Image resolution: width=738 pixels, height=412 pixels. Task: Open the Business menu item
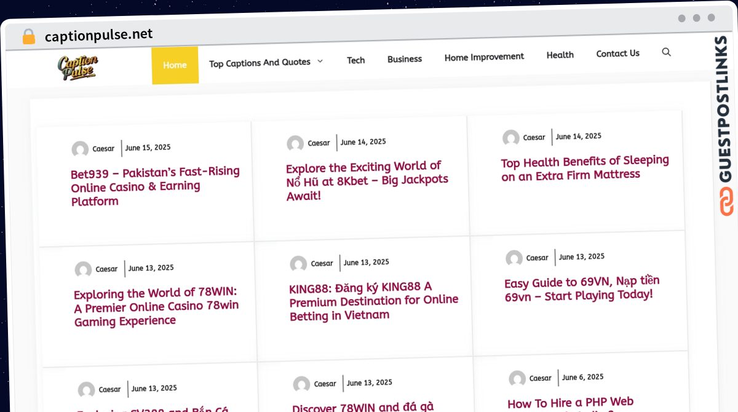click(405, 59)
